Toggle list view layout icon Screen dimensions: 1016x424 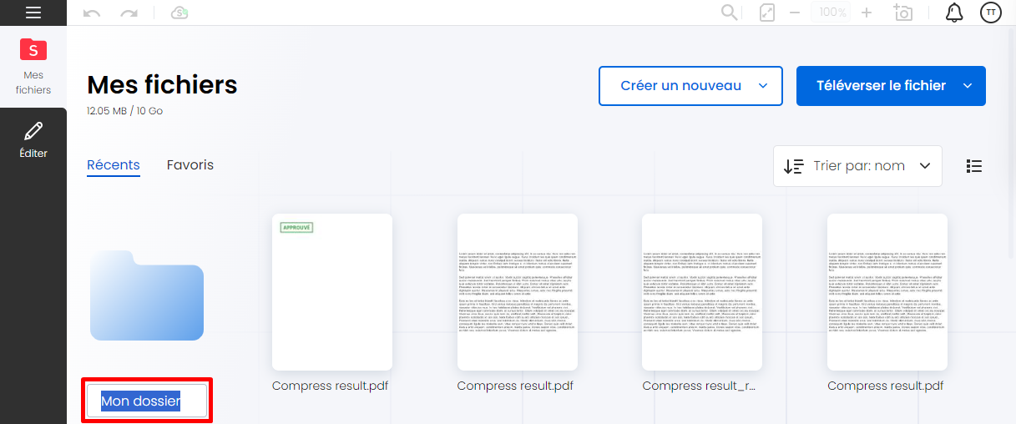(973, 166)
